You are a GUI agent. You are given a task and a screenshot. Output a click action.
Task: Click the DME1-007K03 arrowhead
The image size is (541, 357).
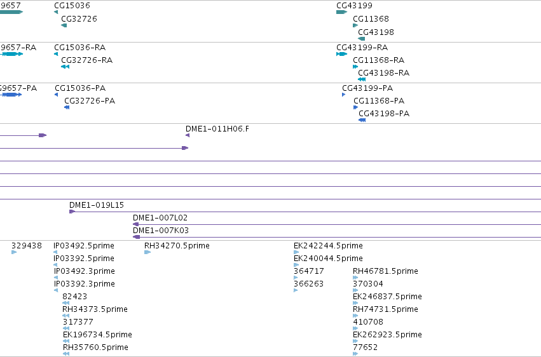136,237
